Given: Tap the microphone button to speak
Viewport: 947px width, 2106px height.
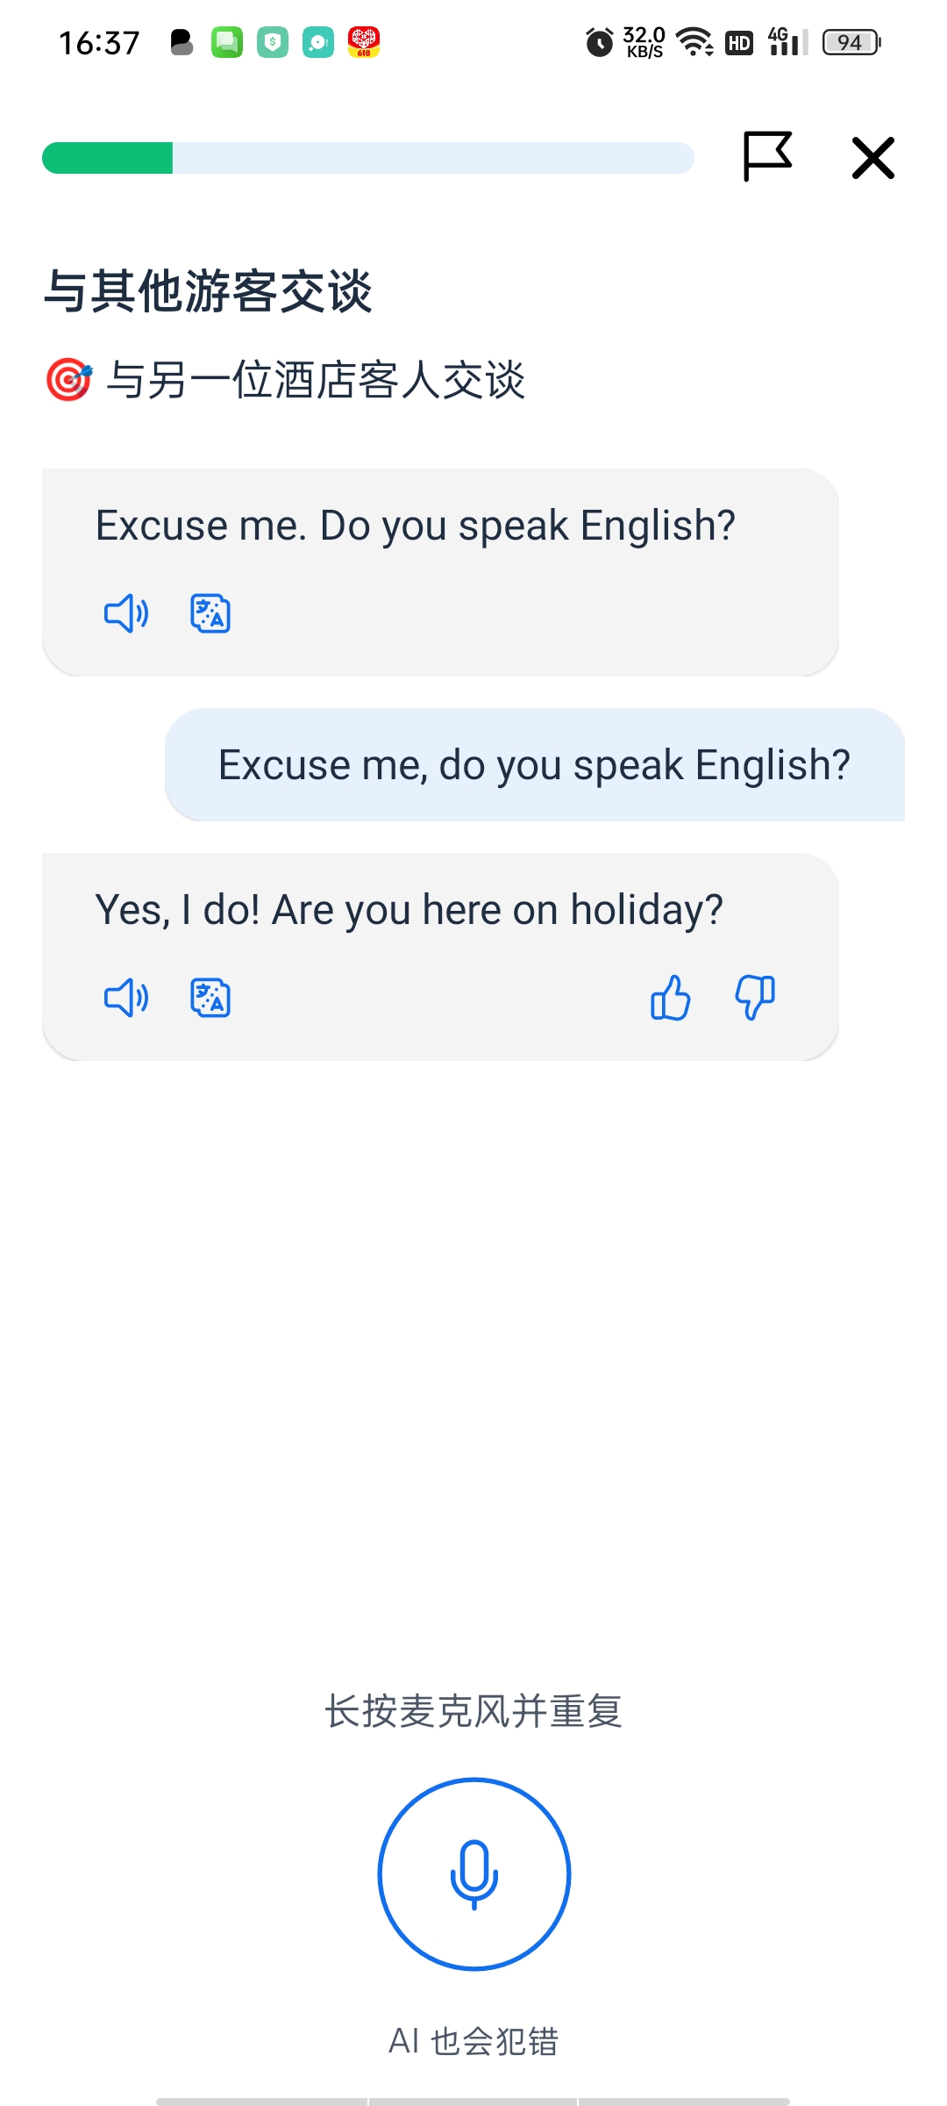Looking at the screenshot, I should 474,1874.
